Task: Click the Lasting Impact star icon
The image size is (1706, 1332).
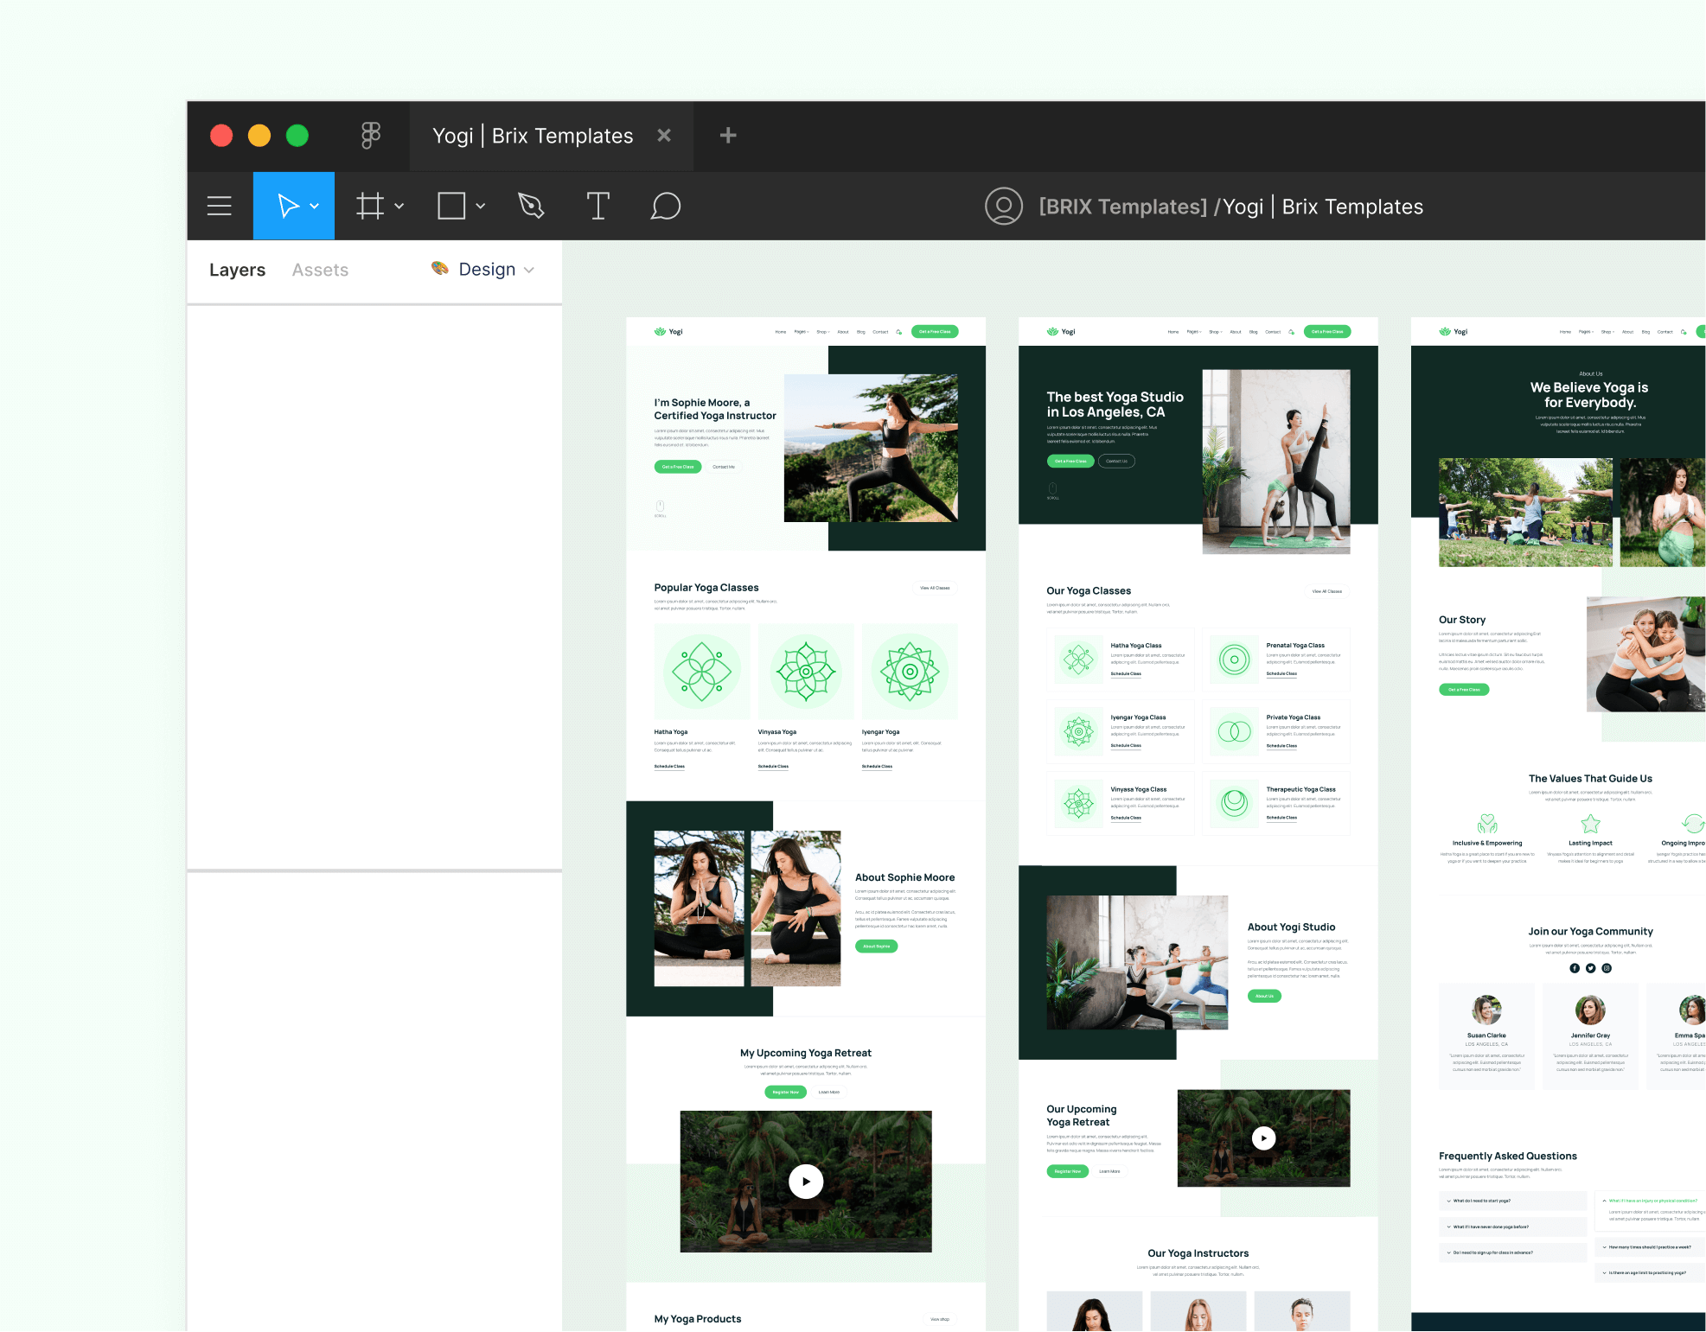Action: (1590, 824)
